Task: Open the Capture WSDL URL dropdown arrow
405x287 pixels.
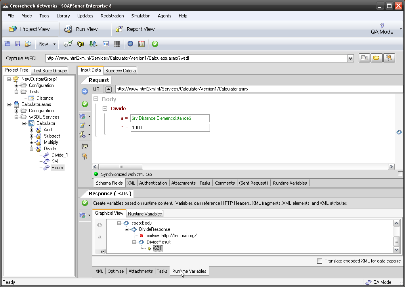Action: [350, 58]
